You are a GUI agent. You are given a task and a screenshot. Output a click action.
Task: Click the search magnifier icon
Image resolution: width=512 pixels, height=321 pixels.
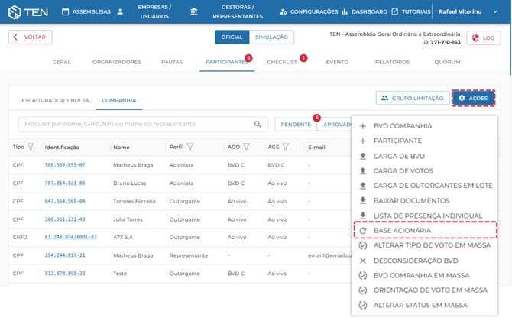[258, 124]
